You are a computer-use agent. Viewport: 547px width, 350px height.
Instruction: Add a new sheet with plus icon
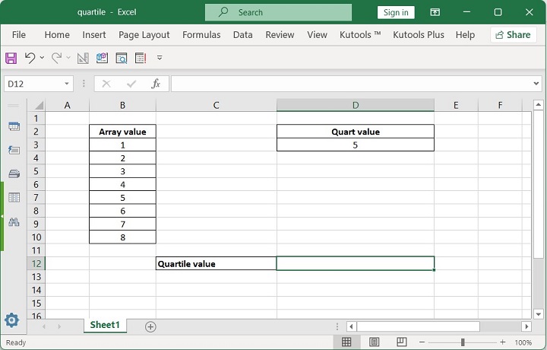pyautogui.click(x=150, y=326)
